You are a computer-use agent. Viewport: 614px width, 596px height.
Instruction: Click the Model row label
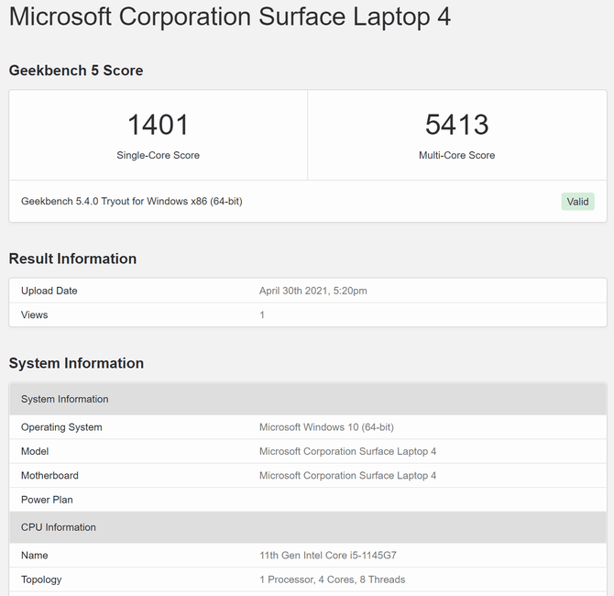[35, 451]
